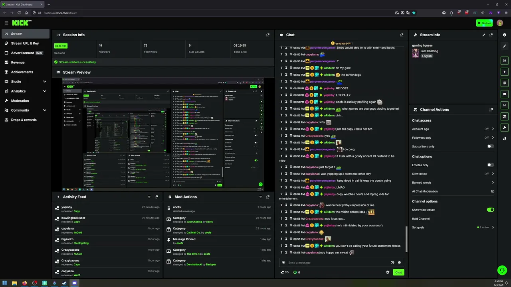The width and height of the screenshot is (511, 287).
Task: Open Stream URL & Key page
Action: click(x=26, y=43)
